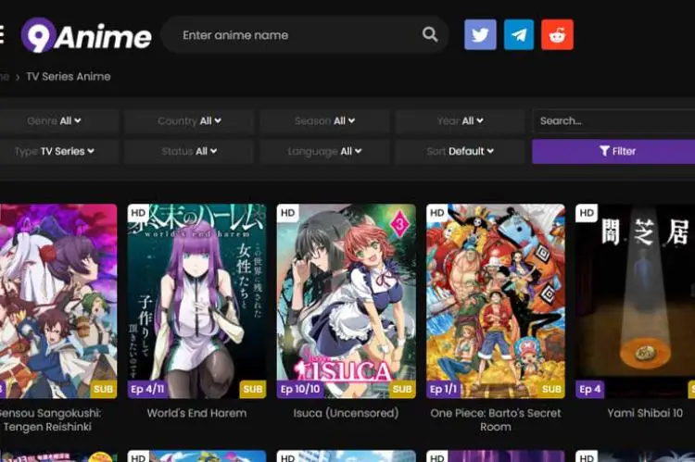Expand the Season All dropdown
Image resolution: width=695 pixels, height=462 pixels.
click(x=324, y=121)
